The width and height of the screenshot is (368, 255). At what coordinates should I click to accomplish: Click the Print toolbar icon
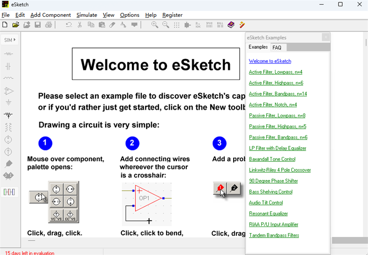[x=49, y=25]
